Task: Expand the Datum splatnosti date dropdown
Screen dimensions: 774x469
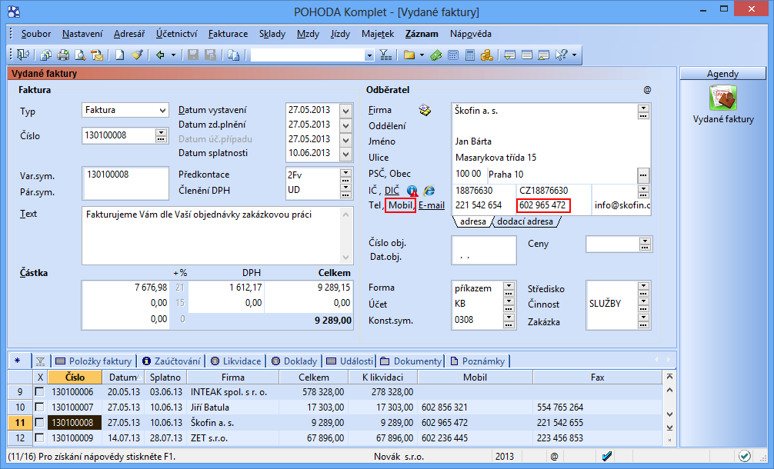Action: tap(346, 154)
